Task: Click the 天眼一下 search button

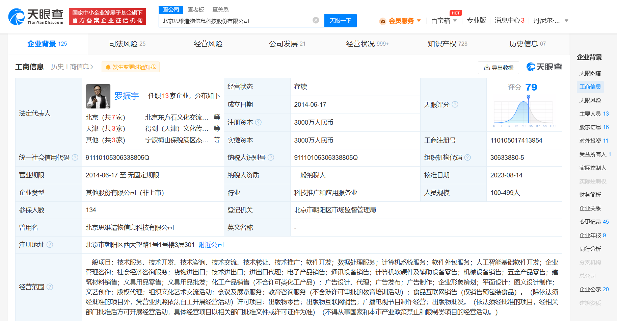Action: click(x=340, y=21)
